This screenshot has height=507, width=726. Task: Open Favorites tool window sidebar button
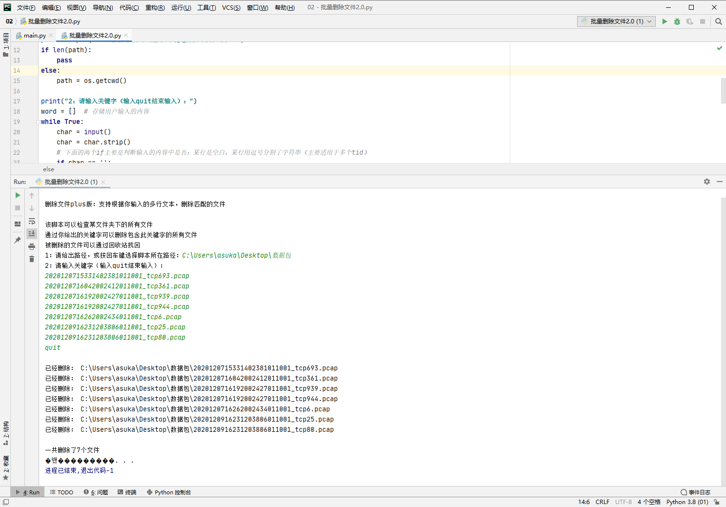pyautogui.click(x=6, y=468)
